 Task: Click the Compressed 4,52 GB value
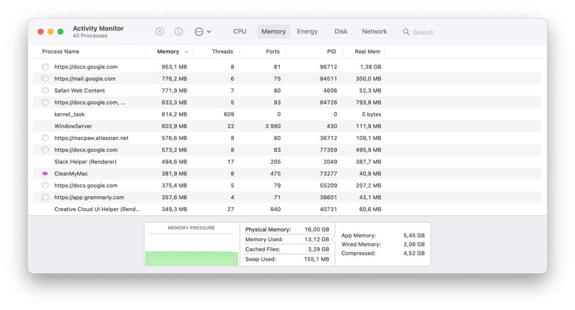pyautogui.click(x=415, y=253)
